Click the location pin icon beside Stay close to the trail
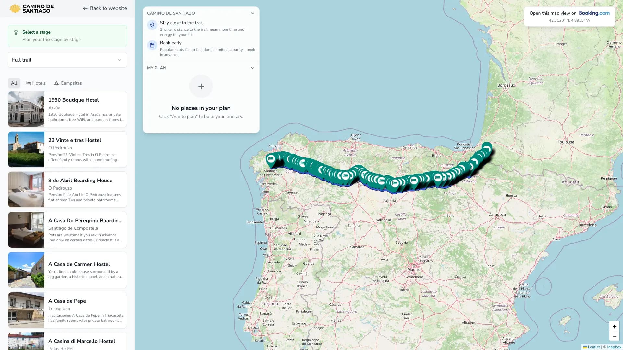Image resolution: width=623 pixels, height=350 pixels. tap(152, 25)
